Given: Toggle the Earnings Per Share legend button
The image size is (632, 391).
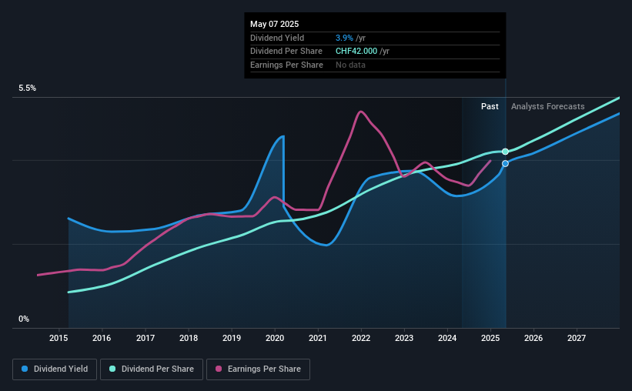Looking at the screenshot, I should click(258, 369).
